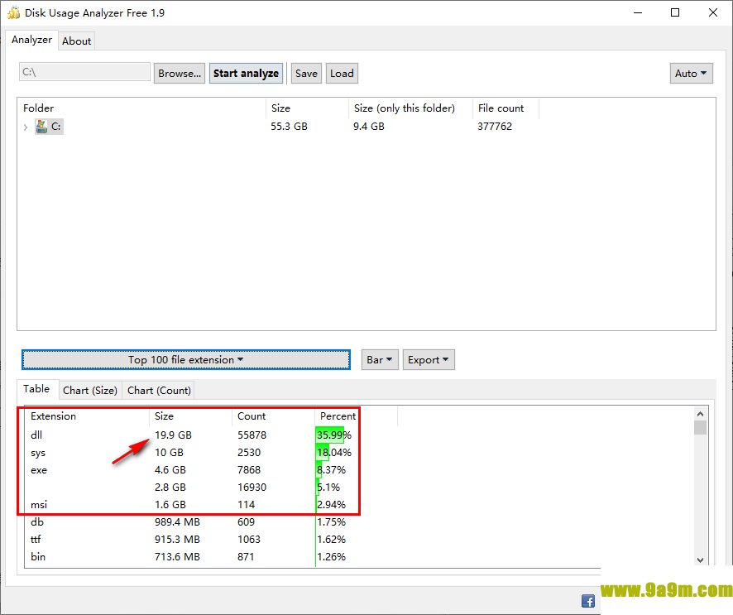733x615 pixels.
Task: Click the 10 GB size cell
Action: coord(169,453)
